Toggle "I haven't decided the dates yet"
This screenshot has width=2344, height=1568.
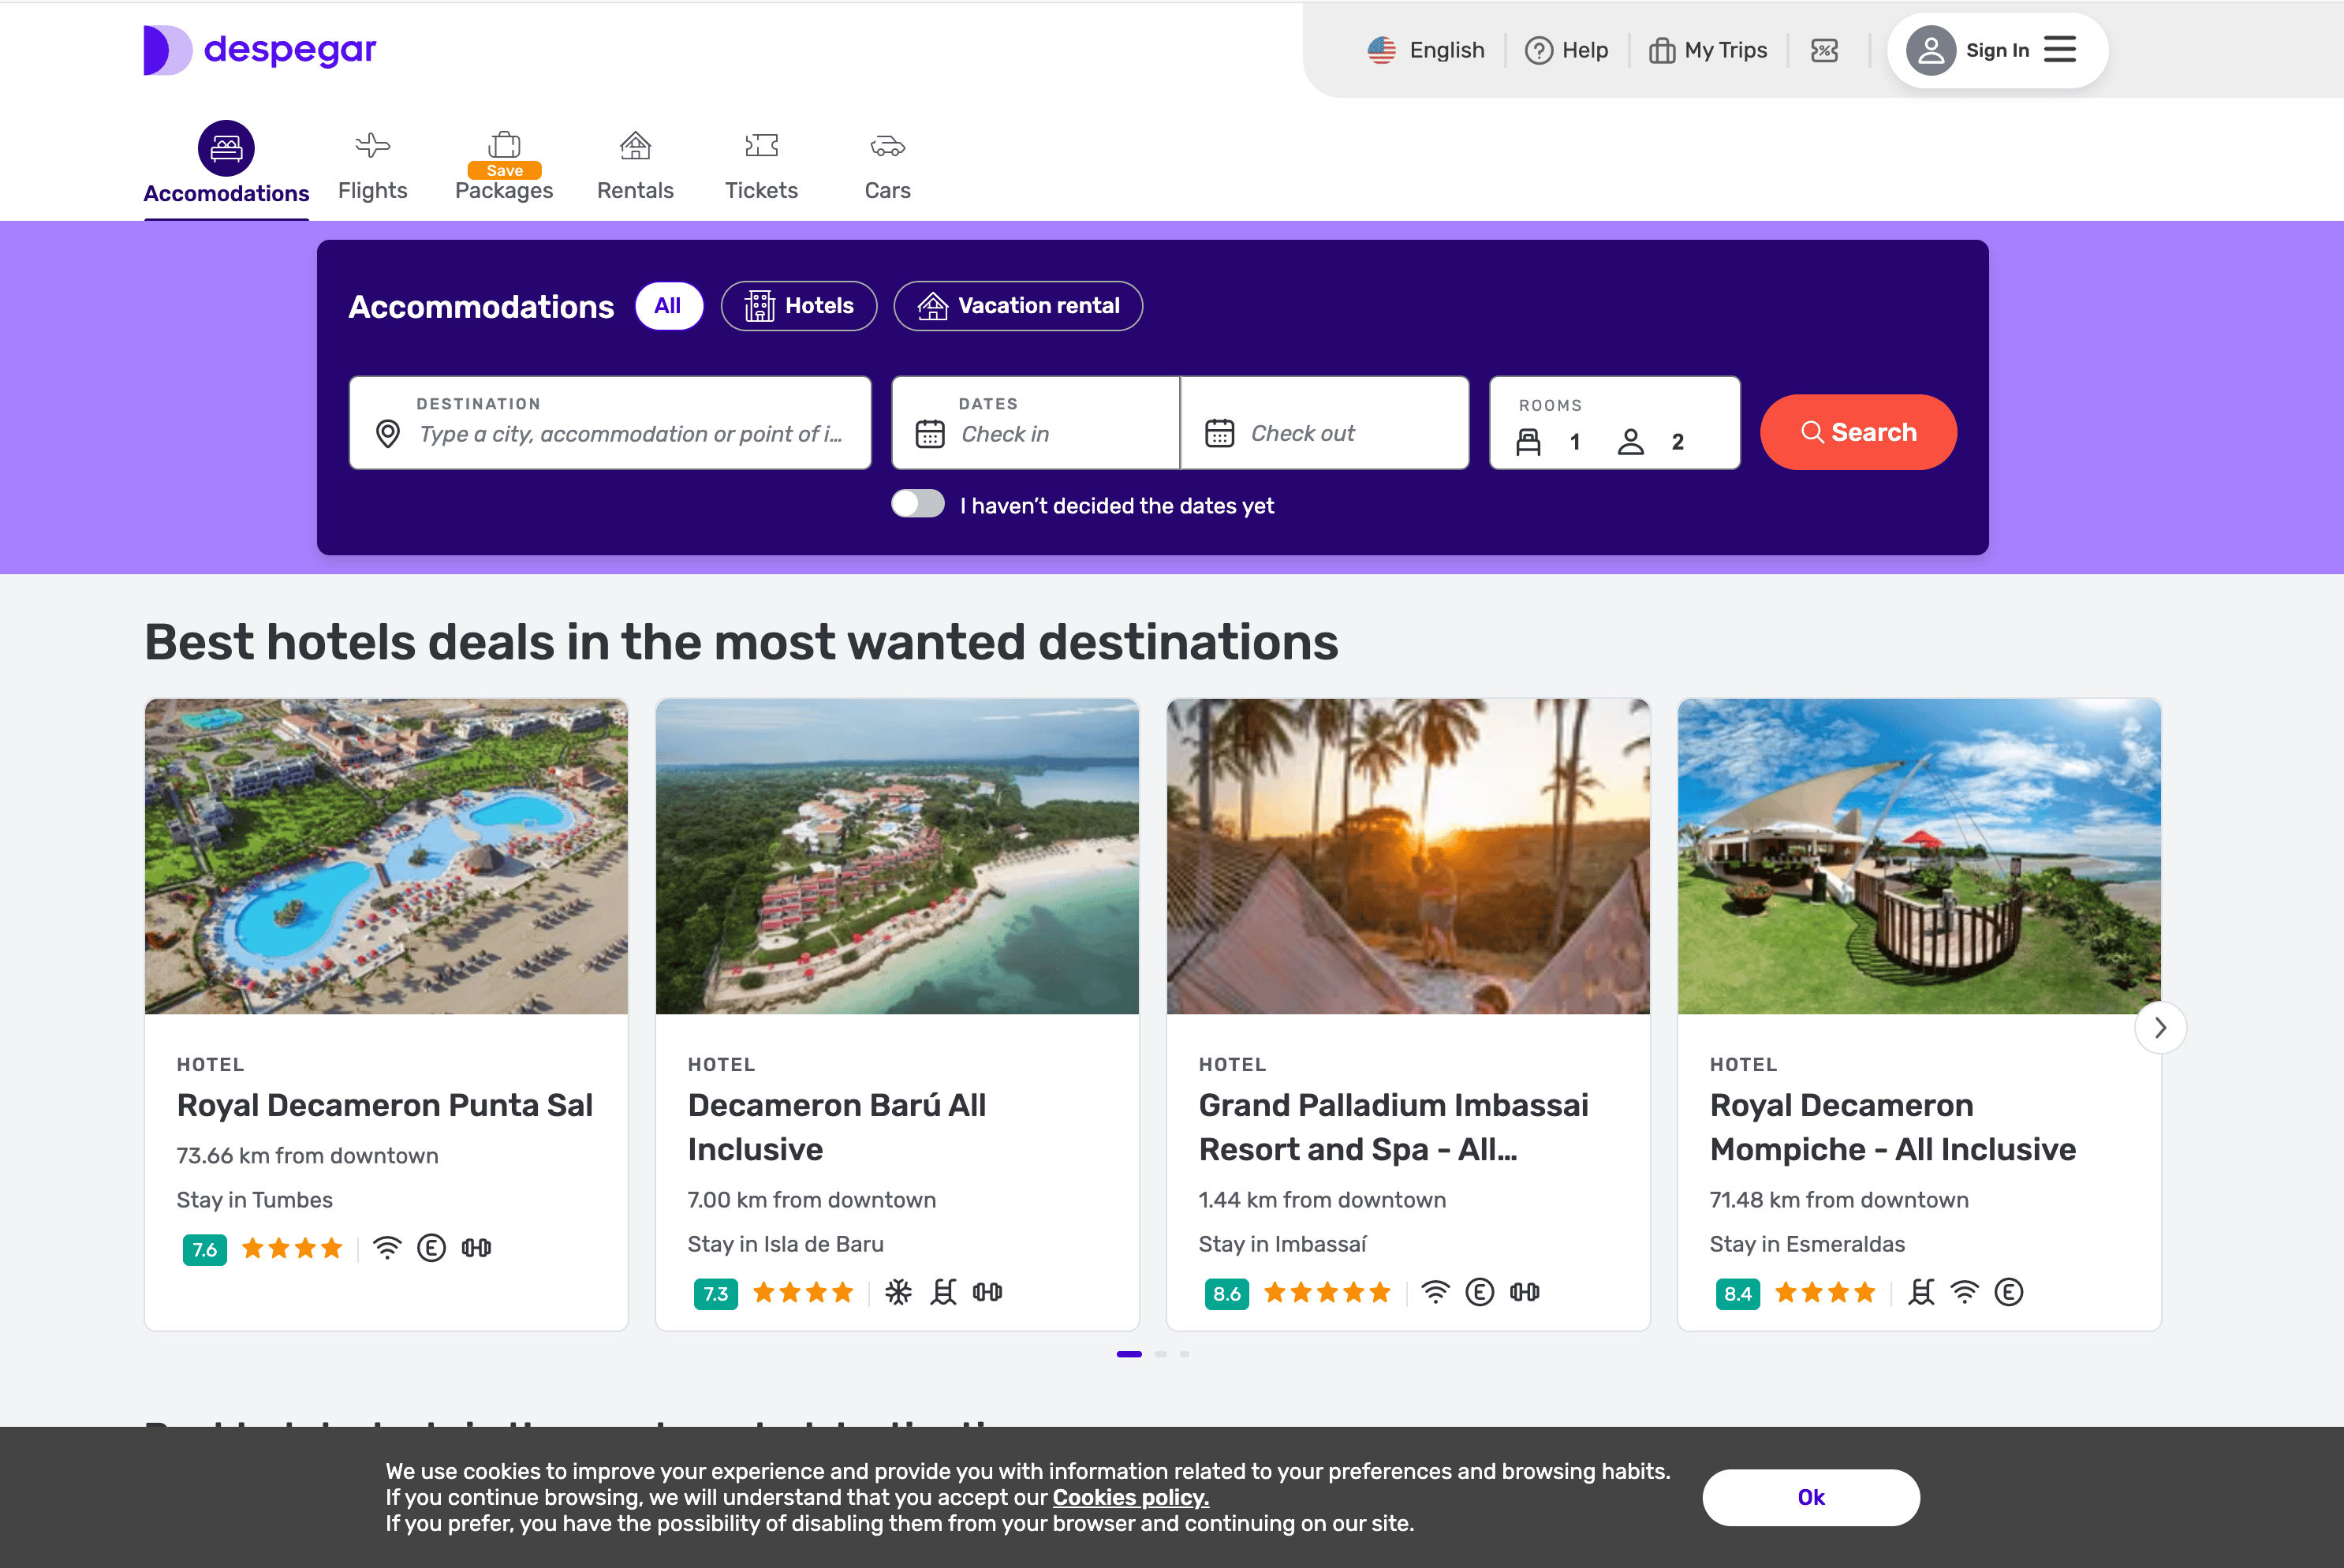918,504
